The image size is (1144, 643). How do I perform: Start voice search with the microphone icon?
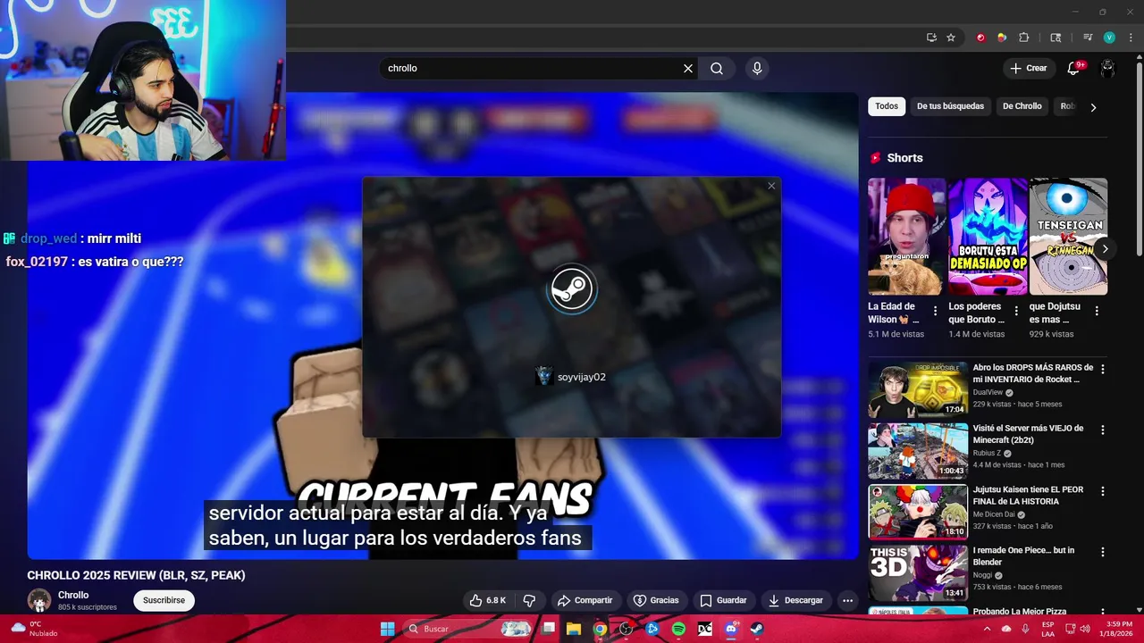click(x=757, y=68)
